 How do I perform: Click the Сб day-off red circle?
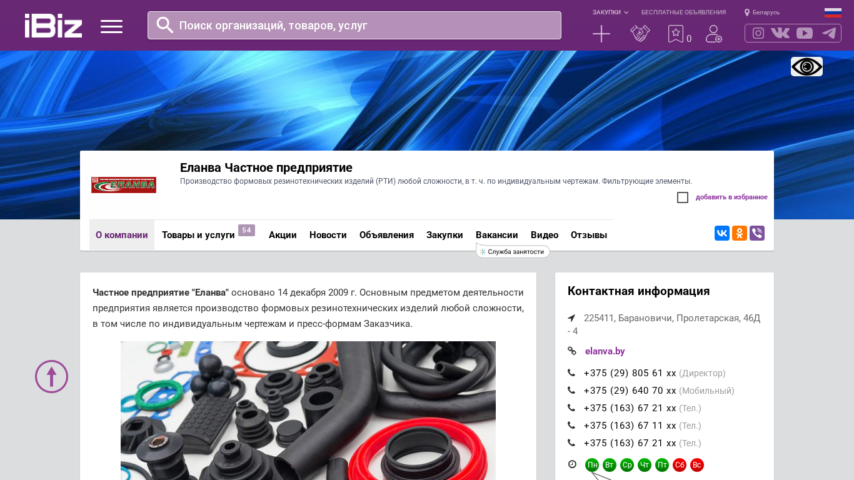coord(680,465)
